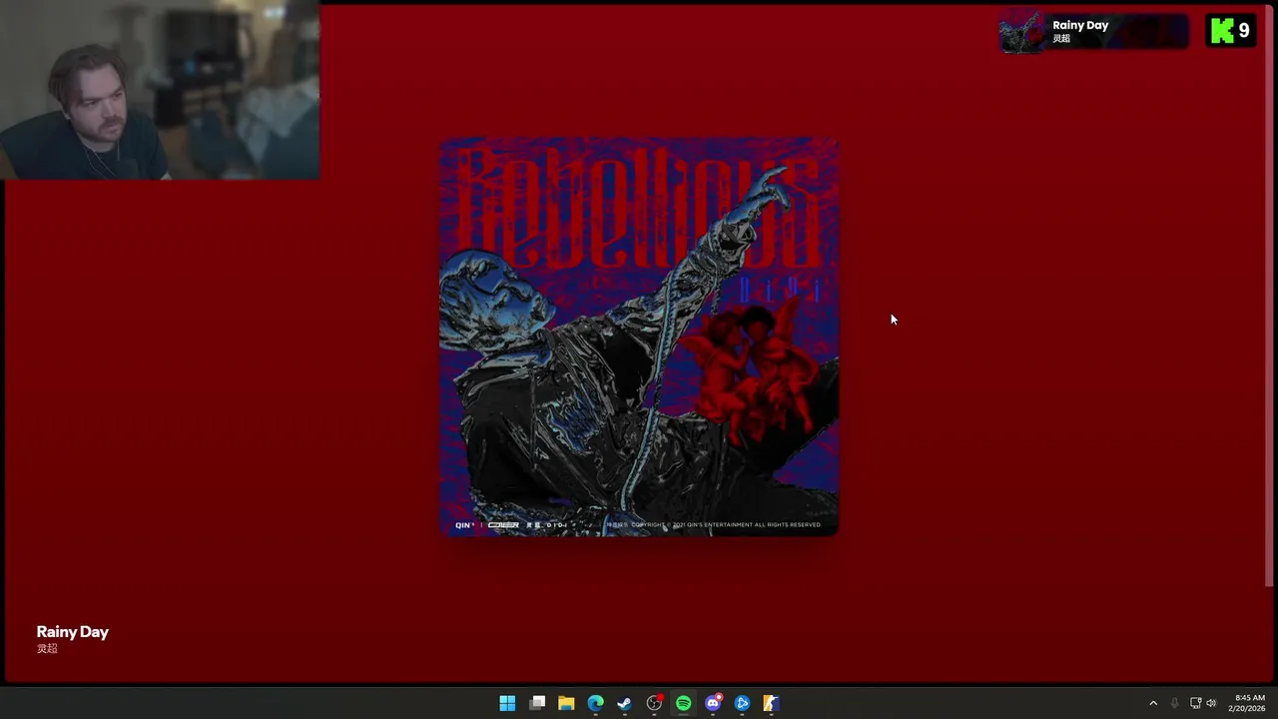Open the Windows Start menu
Screen dimensions: 1278x719
507,703
